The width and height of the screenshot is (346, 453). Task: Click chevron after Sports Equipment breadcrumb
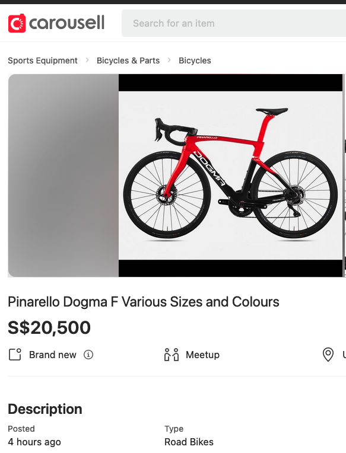87,60
